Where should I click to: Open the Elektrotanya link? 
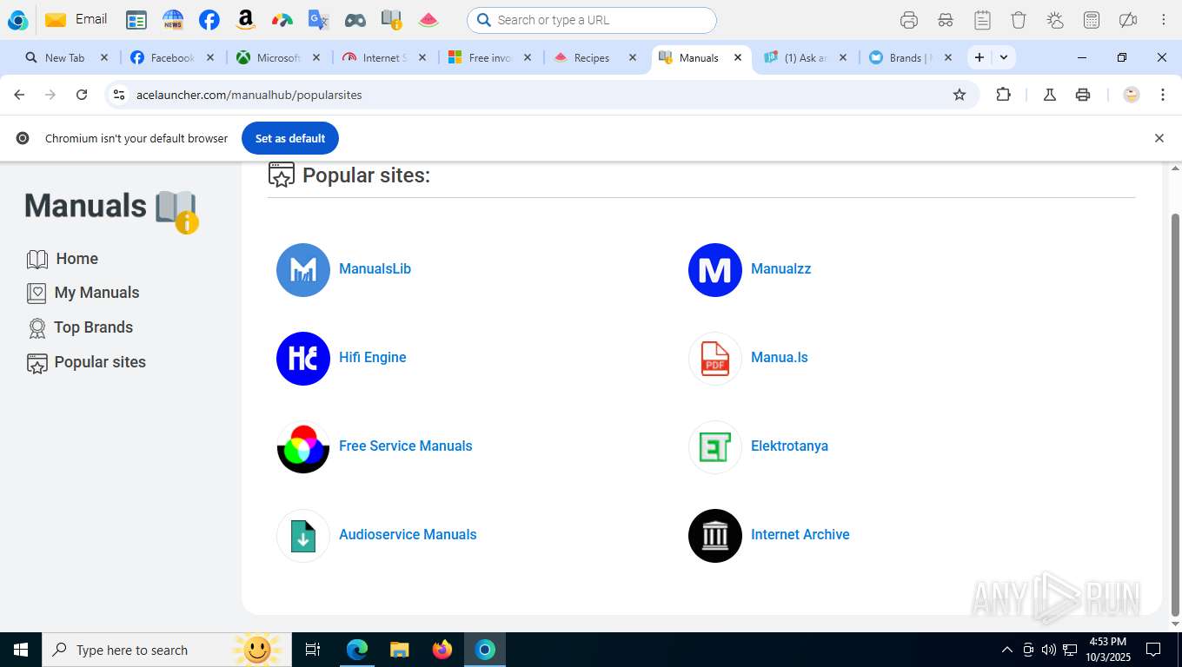789,446
